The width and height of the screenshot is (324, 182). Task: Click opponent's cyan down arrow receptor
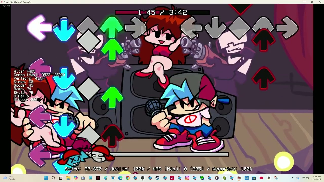(x=64, y=29)
